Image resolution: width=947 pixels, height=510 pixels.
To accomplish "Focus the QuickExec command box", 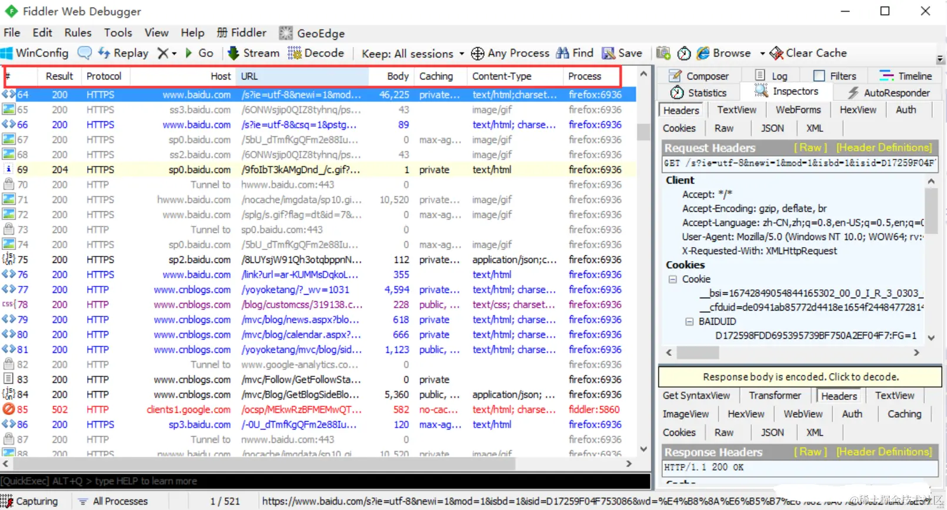I will pyautogui.click(x=325, y=481).
